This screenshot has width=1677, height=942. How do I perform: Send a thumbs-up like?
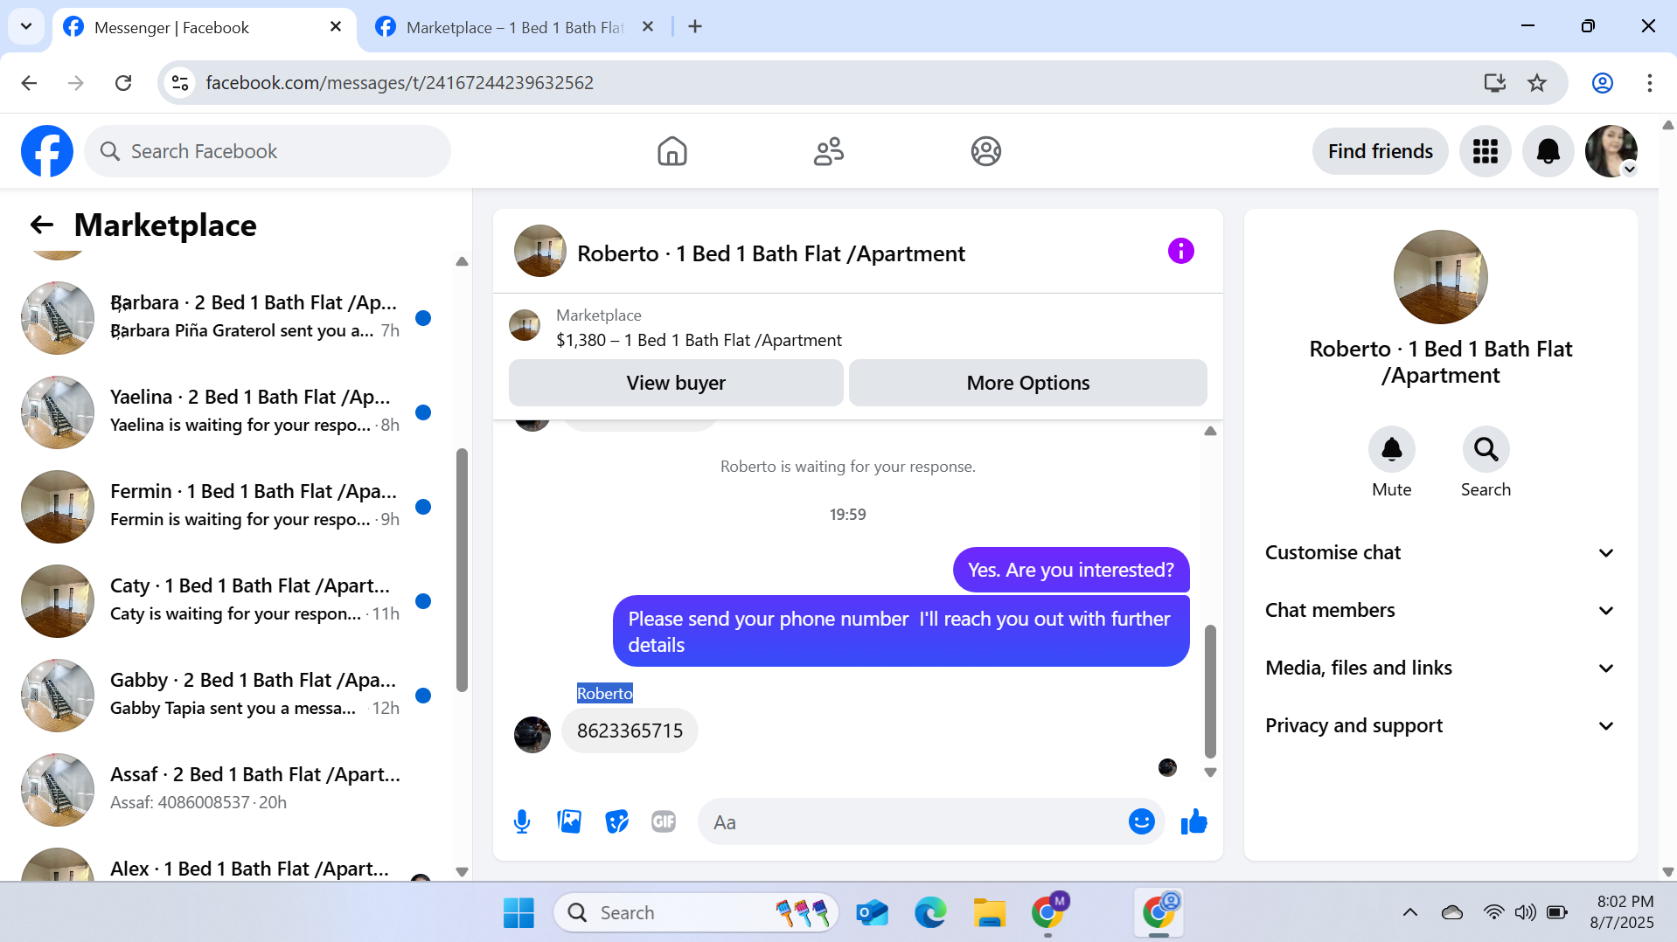(x=1193, y=821)
